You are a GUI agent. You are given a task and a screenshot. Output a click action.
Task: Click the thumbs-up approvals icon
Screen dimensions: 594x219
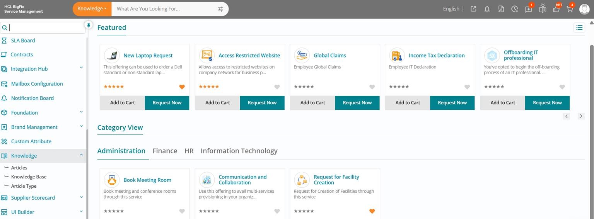556,9
